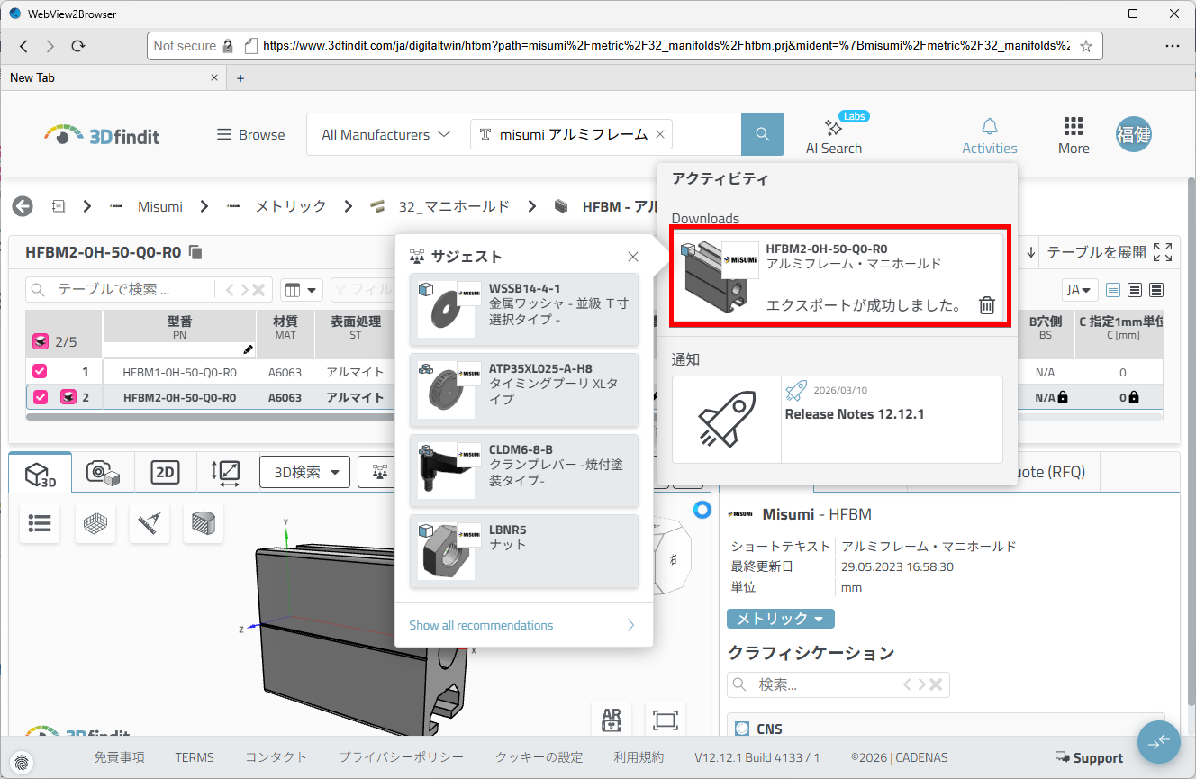The image size is (1196, 779).
Task: Uncheck the row 2 checkbox
Action: pos(40,397)
